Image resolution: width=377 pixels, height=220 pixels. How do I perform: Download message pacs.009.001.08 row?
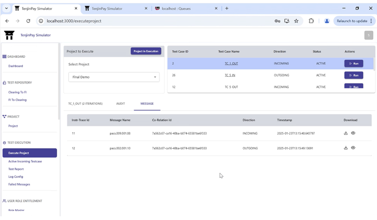[x=346, y=133]
